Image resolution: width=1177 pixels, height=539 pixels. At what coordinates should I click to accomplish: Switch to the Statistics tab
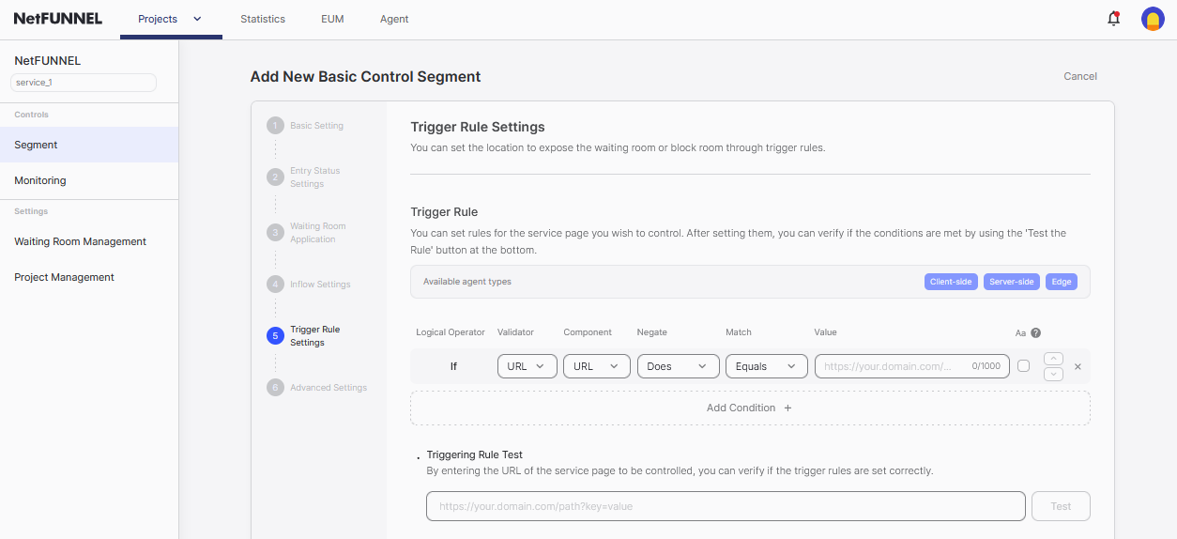click(x=263, y=19)
